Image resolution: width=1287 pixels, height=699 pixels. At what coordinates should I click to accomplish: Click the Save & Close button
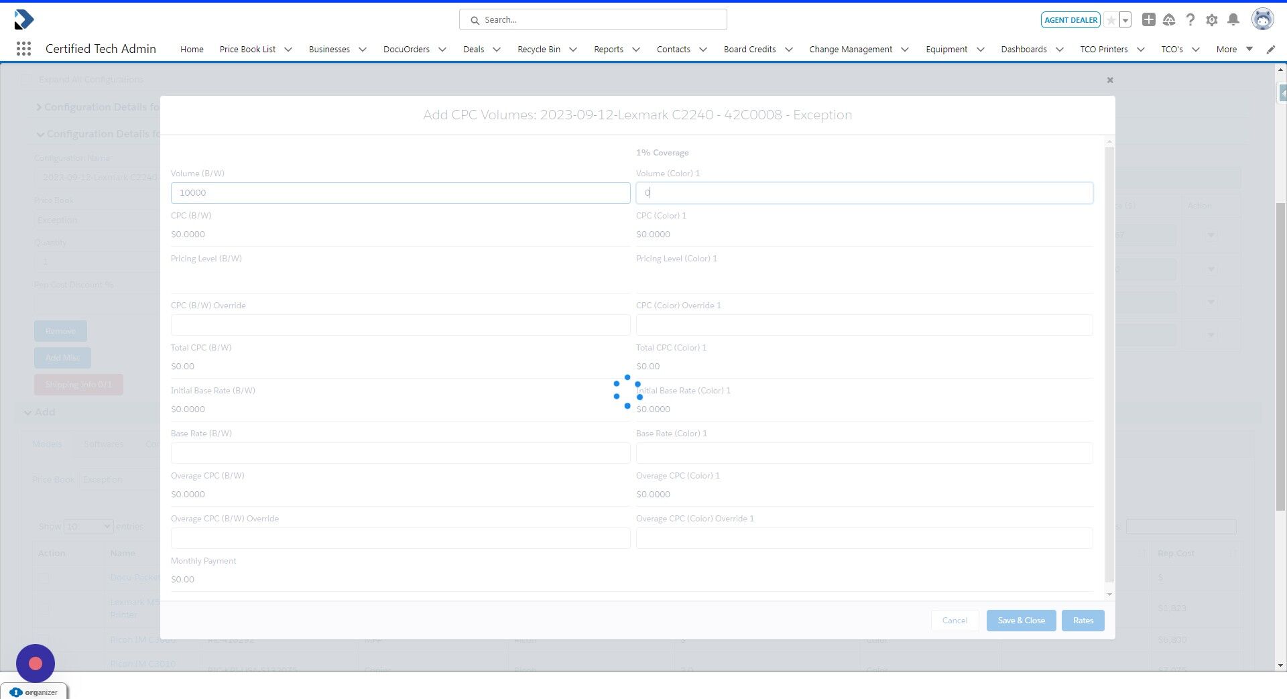1021,621
